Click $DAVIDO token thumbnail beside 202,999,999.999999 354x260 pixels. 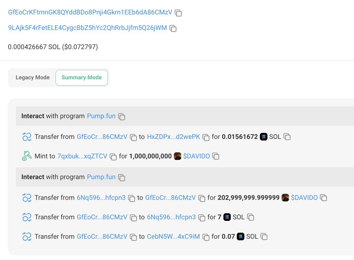(x=285, y=198)
